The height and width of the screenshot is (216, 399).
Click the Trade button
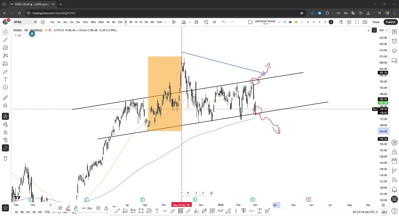coord(376,22)
